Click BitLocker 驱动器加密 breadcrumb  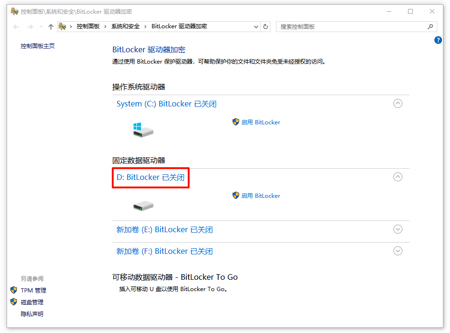tap(179, 26)
